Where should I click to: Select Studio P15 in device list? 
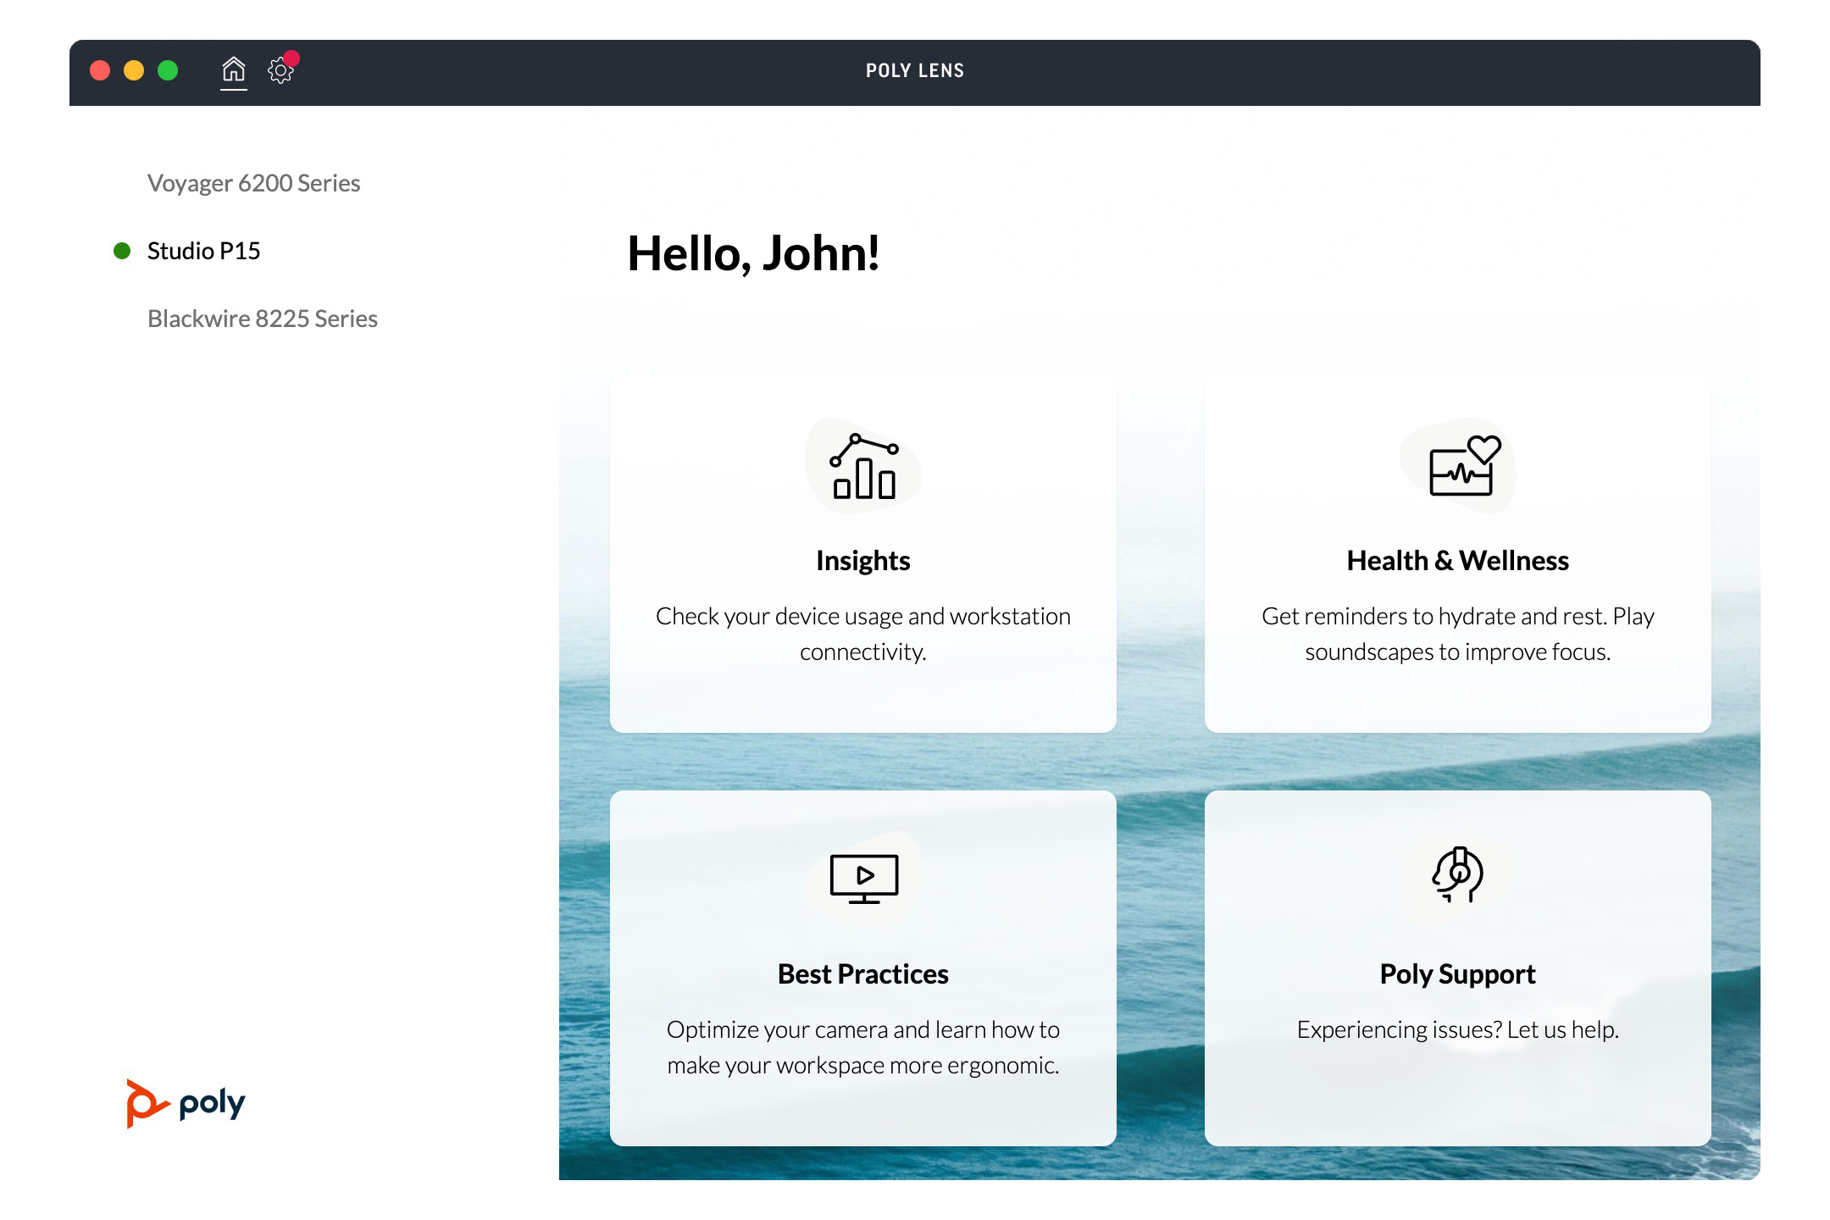203,251
